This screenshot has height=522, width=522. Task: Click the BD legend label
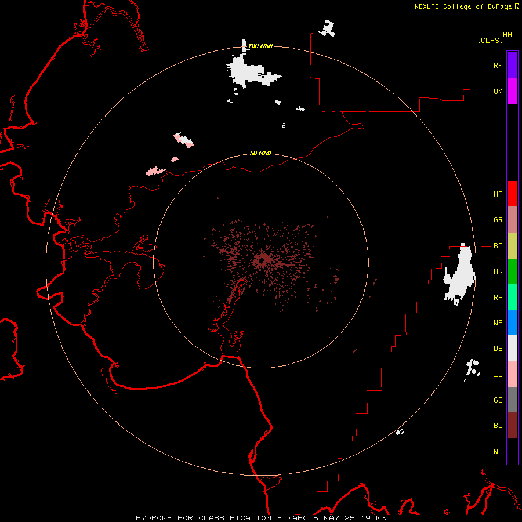[x=498, y=246]
